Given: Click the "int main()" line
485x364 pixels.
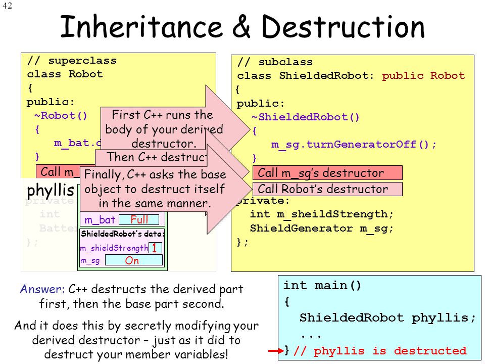Looking at the screenshot, I should tap(322, 285).
